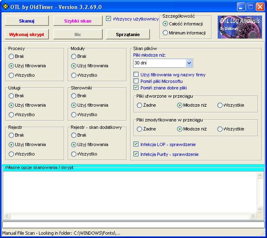
Task: Choose Brak under Rejestr - skan dodatkowy
Action: click(74, 135)
